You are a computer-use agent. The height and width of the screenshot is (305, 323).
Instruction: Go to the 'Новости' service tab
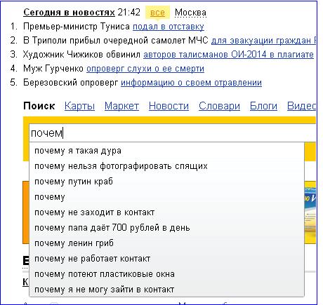point(169,106)
